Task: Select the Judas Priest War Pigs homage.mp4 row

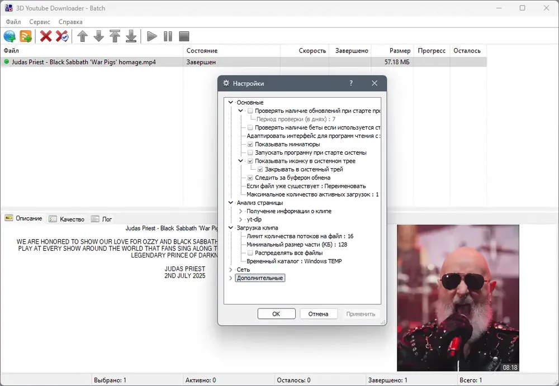Action: tap(244, 62)
